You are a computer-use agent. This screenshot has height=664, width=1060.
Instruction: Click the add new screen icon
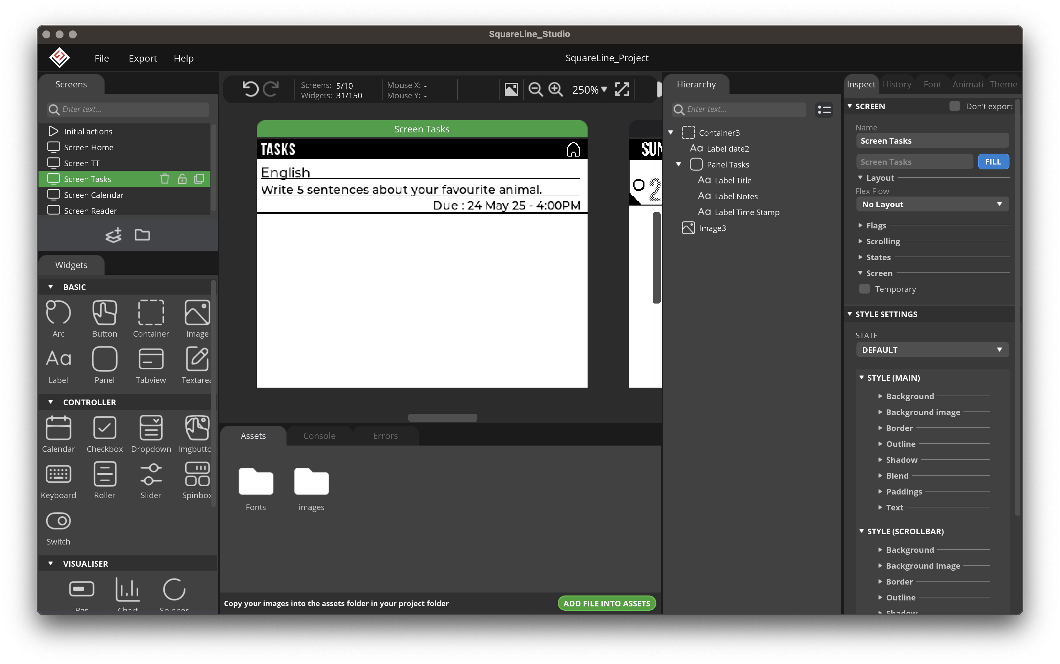click(113, 235)
